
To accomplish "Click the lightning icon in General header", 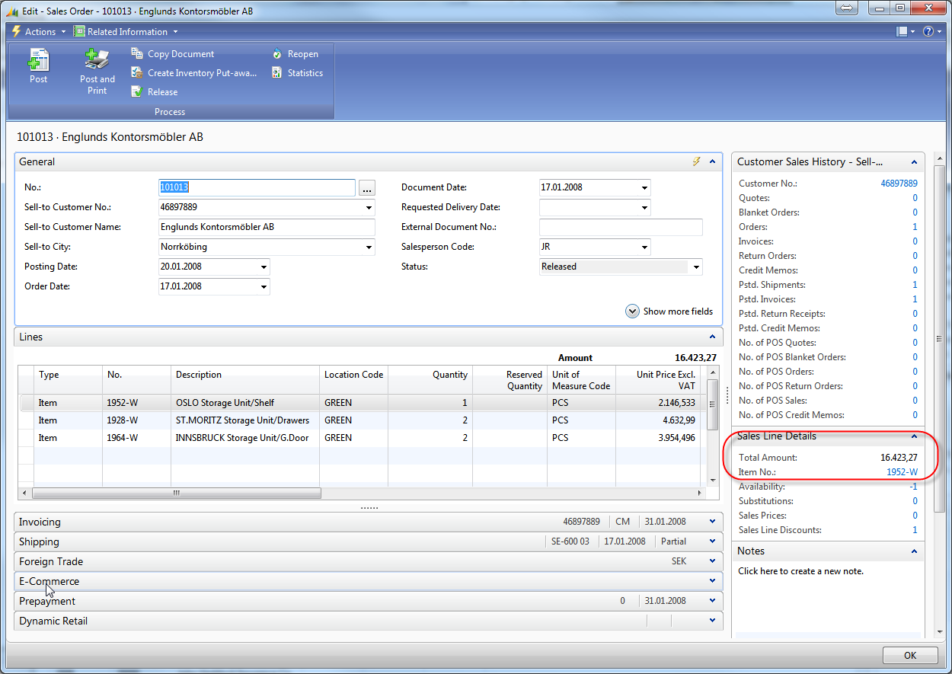I will point(695,161).
